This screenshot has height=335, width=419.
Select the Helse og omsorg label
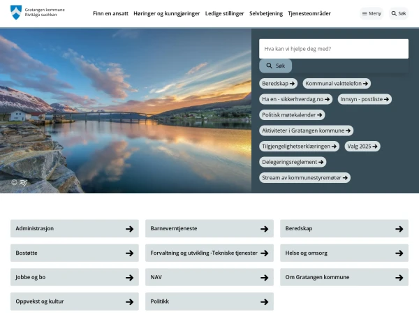[x=307, y=253]
